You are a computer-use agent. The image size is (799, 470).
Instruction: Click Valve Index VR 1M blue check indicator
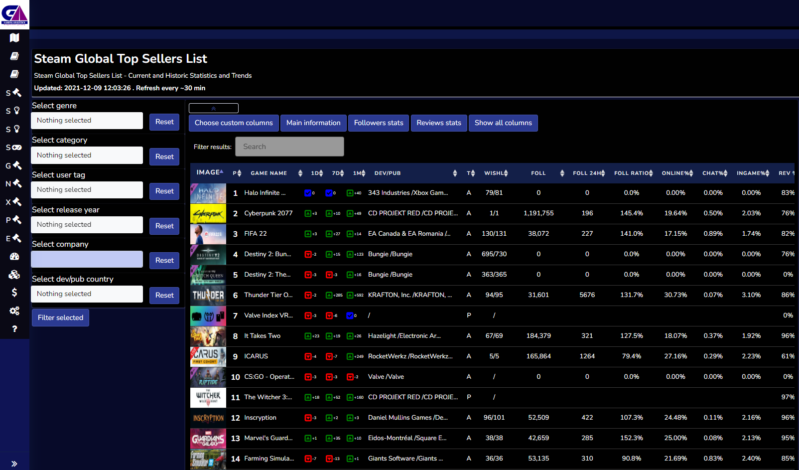350,315
